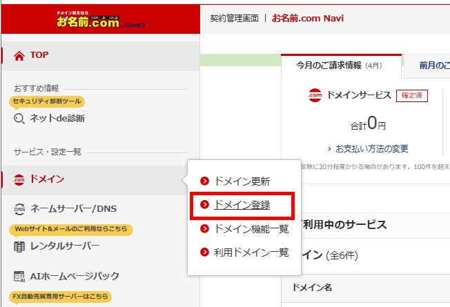Open AIホームページパック
450x307 pixels.
coord(75,276)
